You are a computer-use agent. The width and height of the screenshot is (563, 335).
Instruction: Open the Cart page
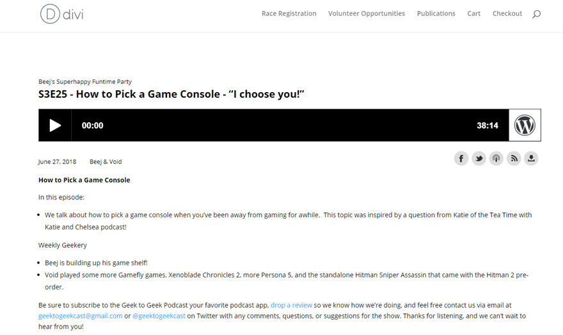tap(473, 13)
